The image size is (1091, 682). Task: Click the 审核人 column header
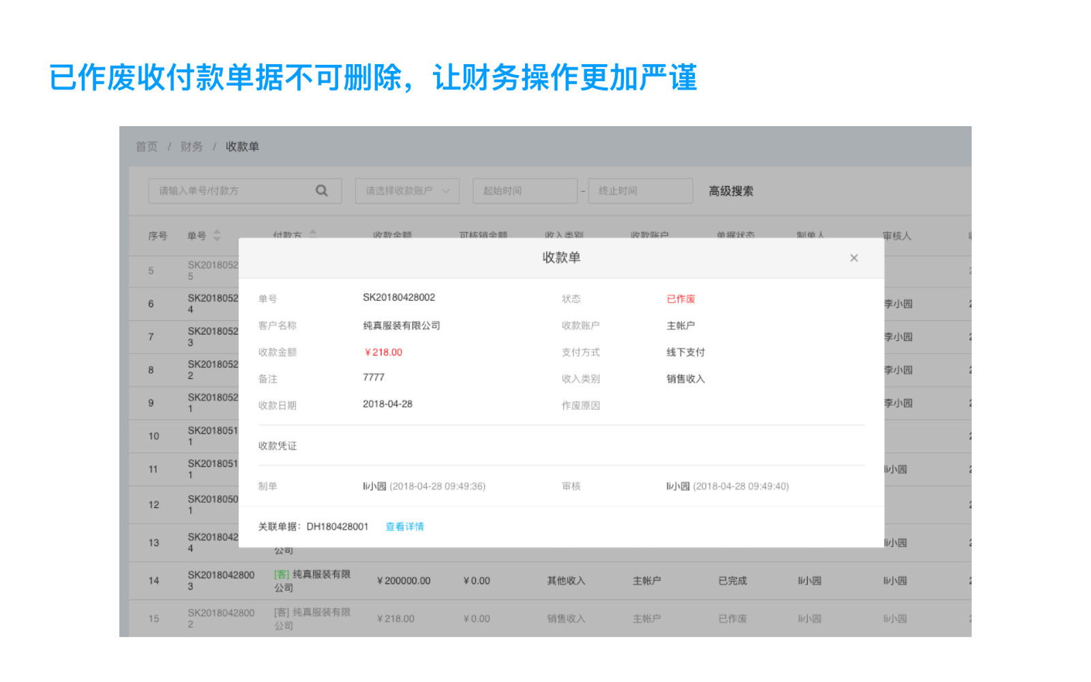pos(896,236)
